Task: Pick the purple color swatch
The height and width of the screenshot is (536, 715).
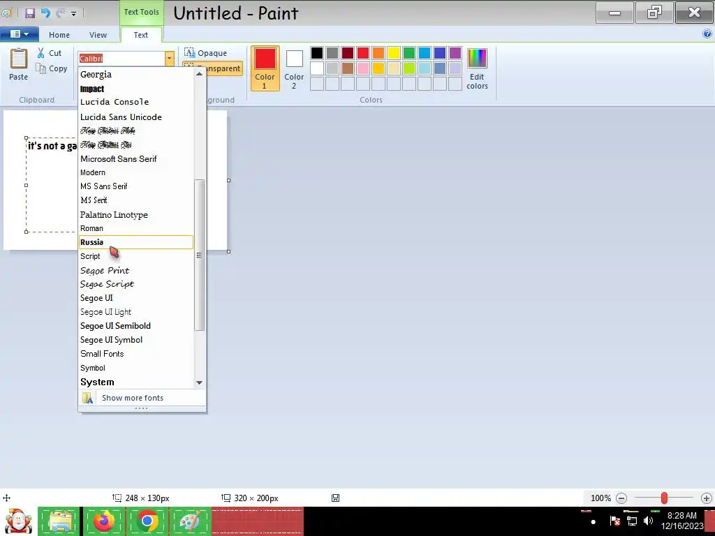Action: coord(455,53)
